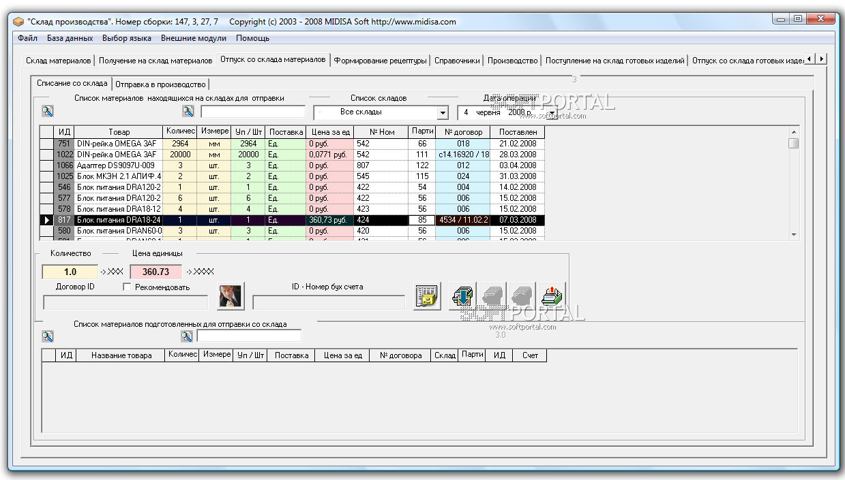Click search icon left of prepared materials list

[x=48, y=336]
